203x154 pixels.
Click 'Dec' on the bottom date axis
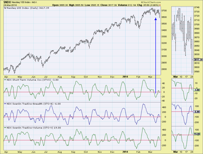[112, 152]
